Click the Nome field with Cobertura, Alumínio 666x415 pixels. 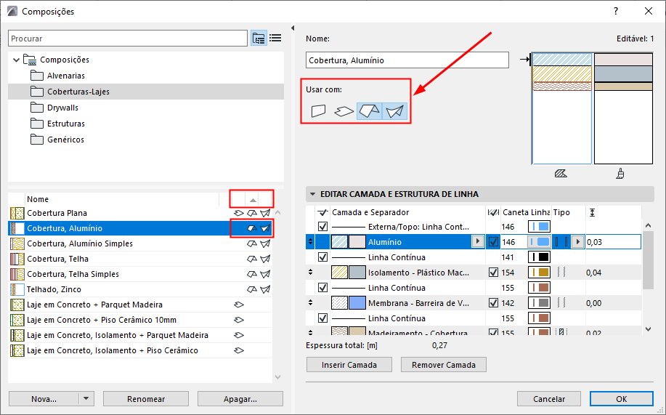407,60
